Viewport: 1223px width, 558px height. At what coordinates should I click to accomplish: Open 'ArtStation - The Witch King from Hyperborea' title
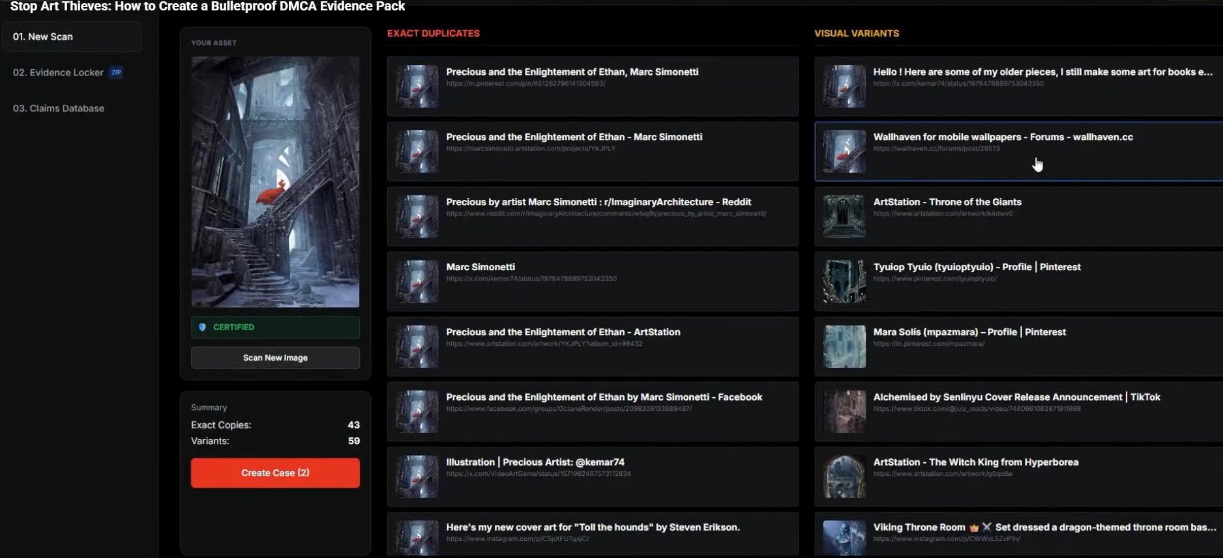pyautogui.click(x=976, y=462)
